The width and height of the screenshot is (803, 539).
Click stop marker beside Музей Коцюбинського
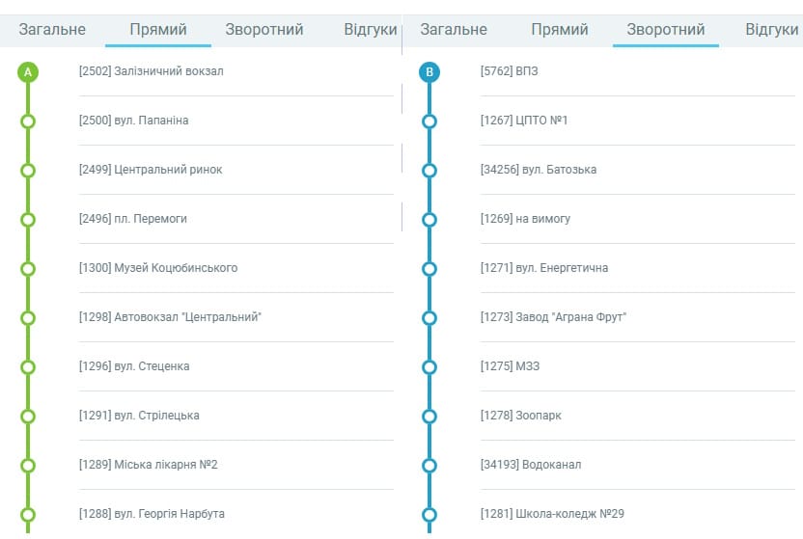click(28, 268)
